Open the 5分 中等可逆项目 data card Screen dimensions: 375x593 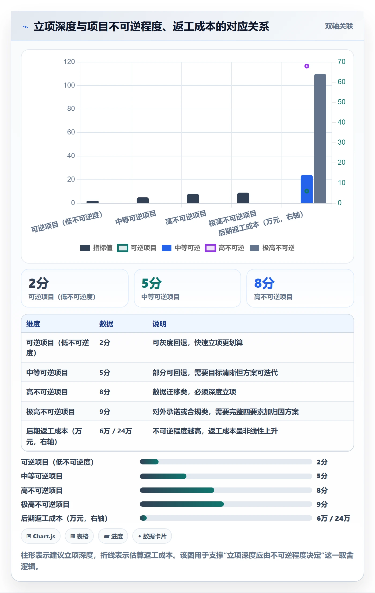tap(187, 288)
